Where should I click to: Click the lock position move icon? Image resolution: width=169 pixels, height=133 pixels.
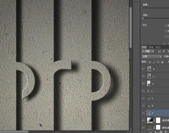158,62
